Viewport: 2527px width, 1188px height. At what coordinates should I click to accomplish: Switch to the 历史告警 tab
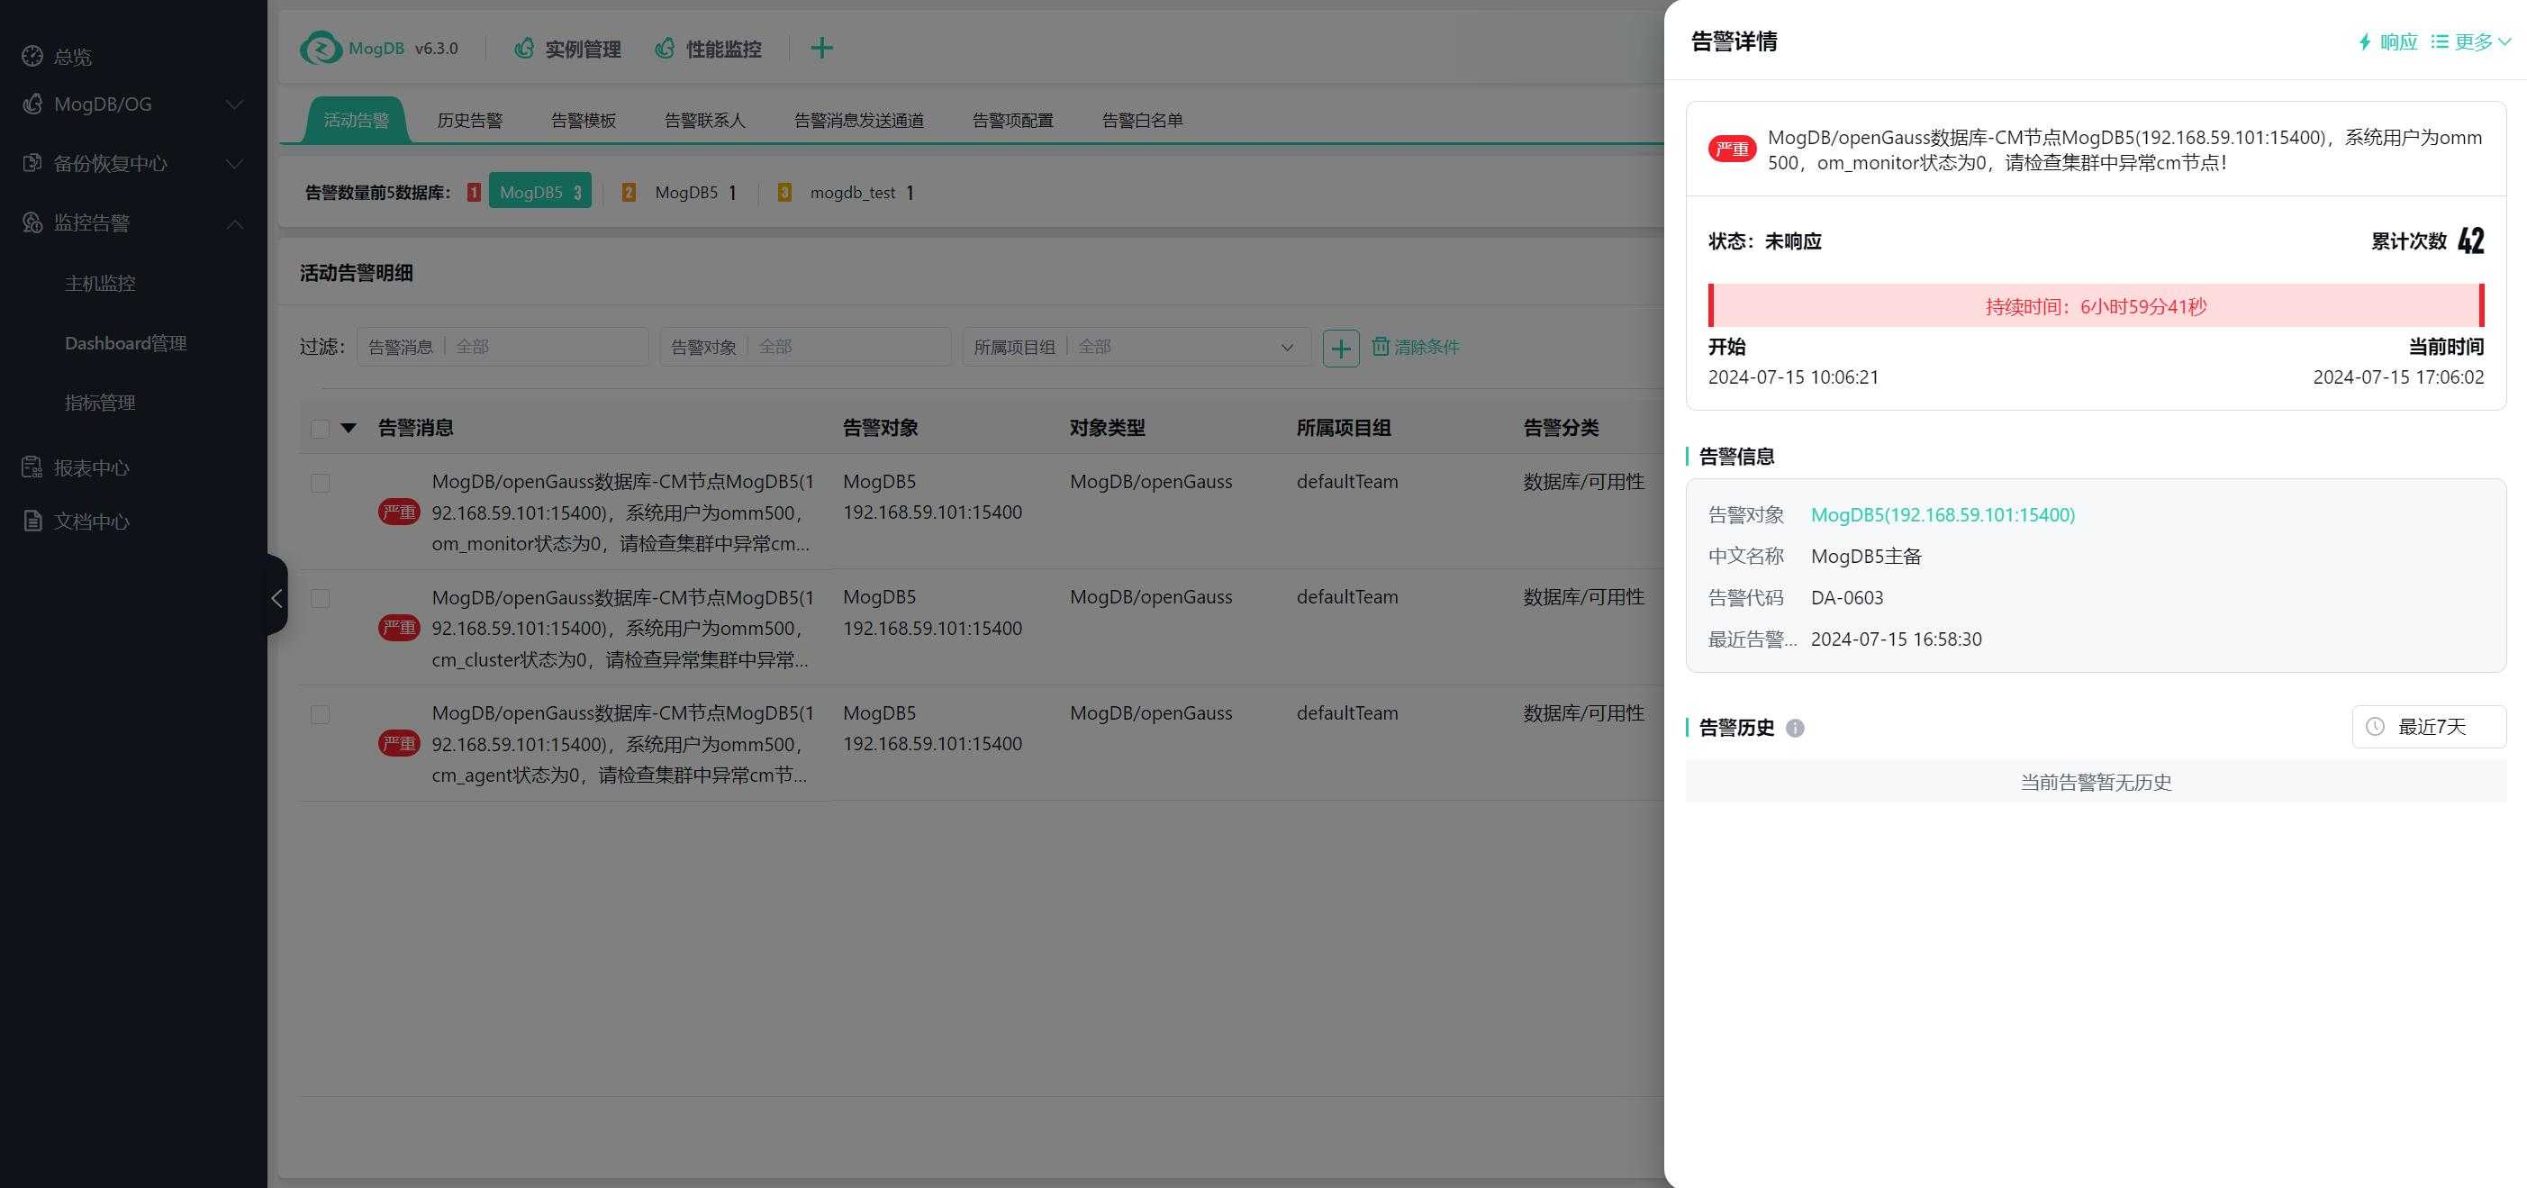pyautogui.click(x=470, y=120)
